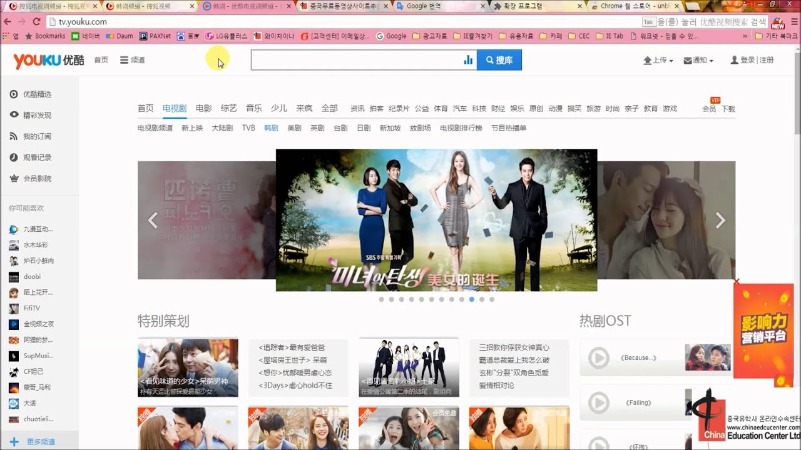
Task: Show previous carousel slide arrow
Action: pos(152,220)
